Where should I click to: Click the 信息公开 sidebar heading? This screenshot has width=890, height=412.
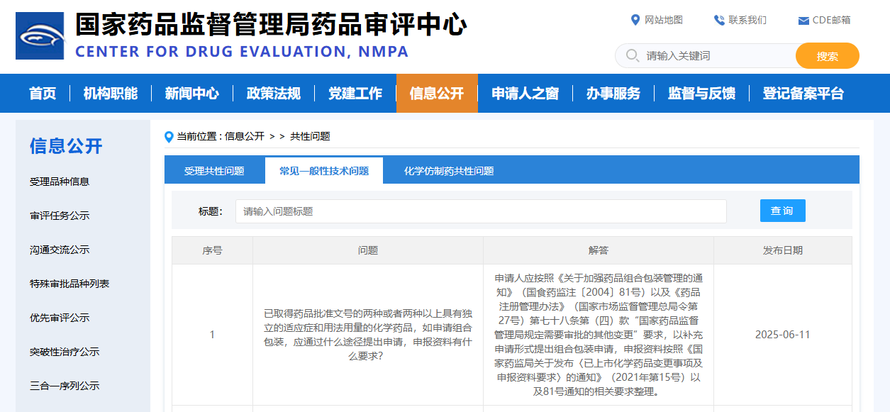(x=66, y=146)
